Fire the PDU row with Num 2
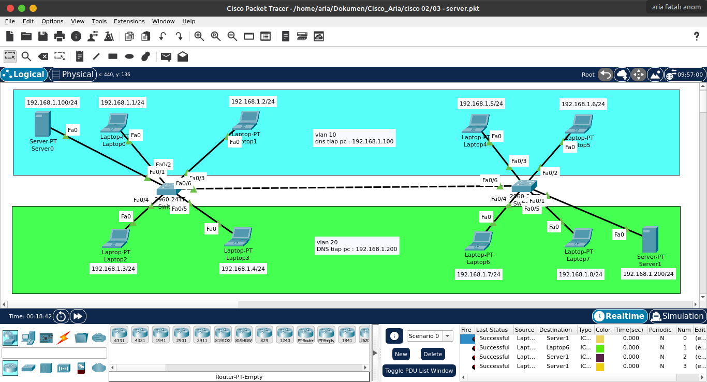The height and width of the screenshot is (382, 707). pyautogui.click(x=473, y=357)
